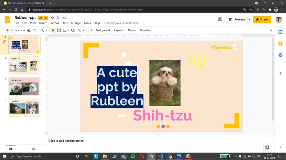Add a comment from the toolbar
Image resolution: width=286 pixels, height=160 pixels.
pos(90,30)
